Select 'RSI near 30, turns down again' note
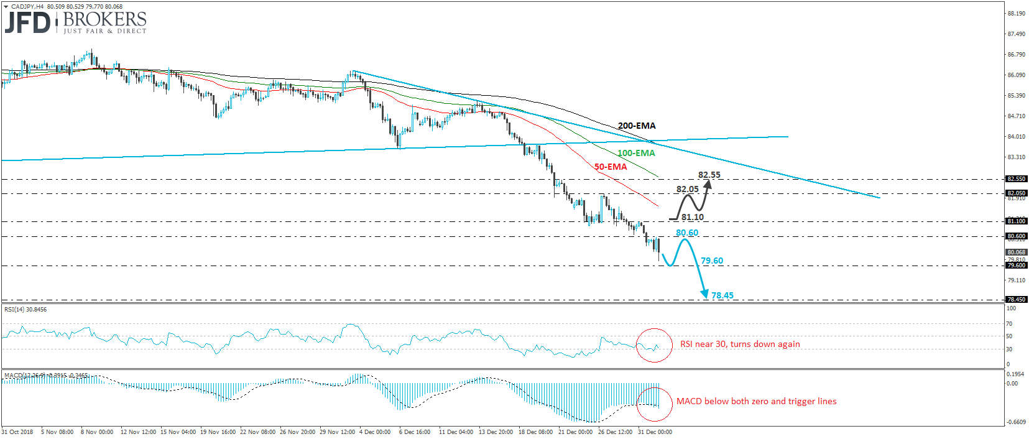Image resolution: width=1029 pixels, height=439 pixels. 740,344
